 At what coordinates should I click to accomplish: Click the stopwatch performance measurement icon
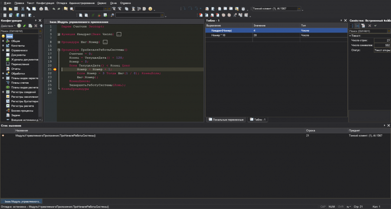click(x=243, y=9)
